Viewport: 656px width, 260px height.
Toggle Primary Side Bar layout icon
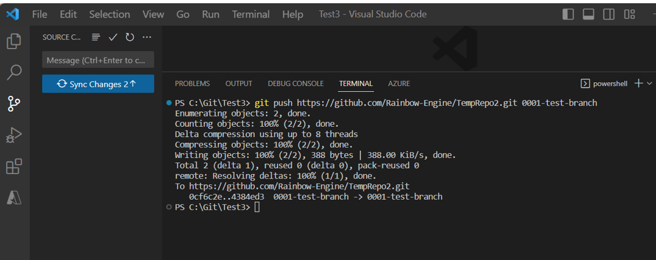pyautogui.click(x=568, y=14)
